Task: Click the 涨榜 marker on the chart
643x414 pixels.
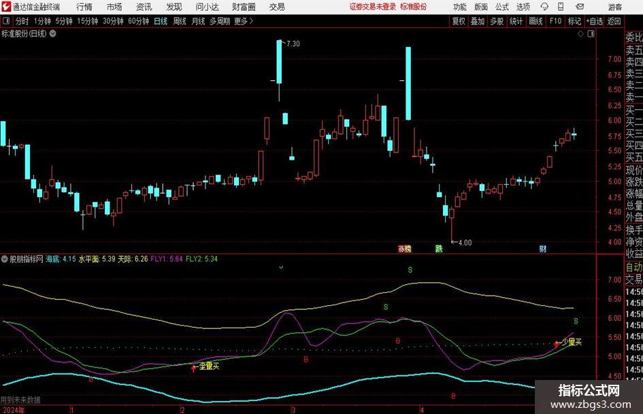Action: click(405, 248)
